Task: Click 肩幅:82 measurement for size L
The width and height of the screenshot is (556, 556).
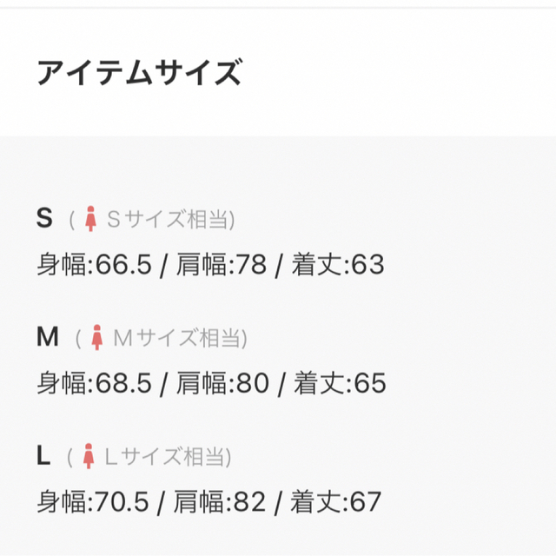Action: tap(220, 502)
